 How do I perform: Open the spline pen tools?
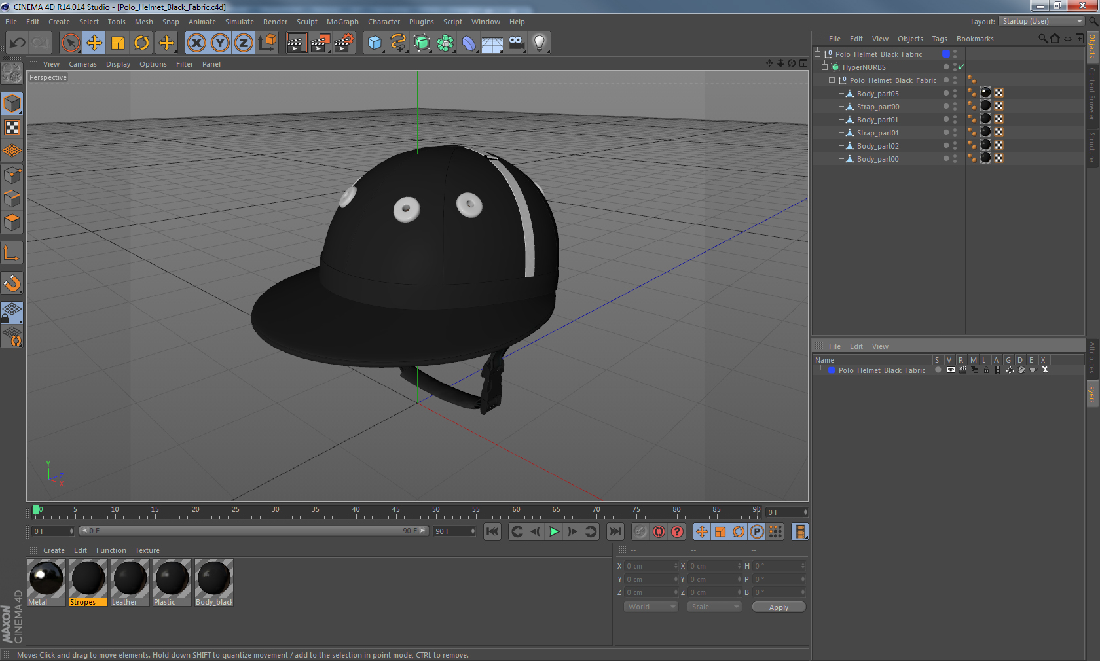coord(398,43)
